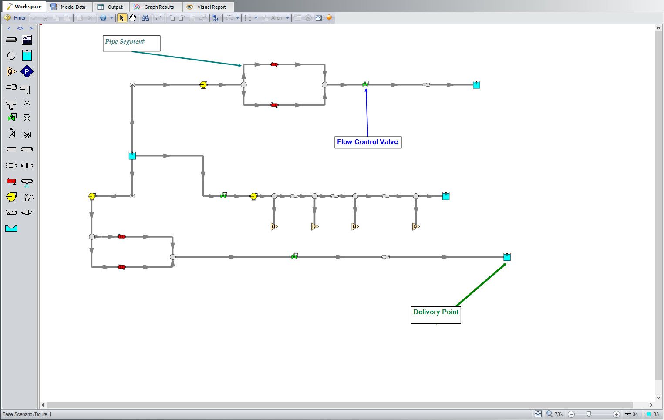Open the globe icon dropdown arrow
Image resolution: width=664 pixels, height=420 pixels.
click(111, 18)
